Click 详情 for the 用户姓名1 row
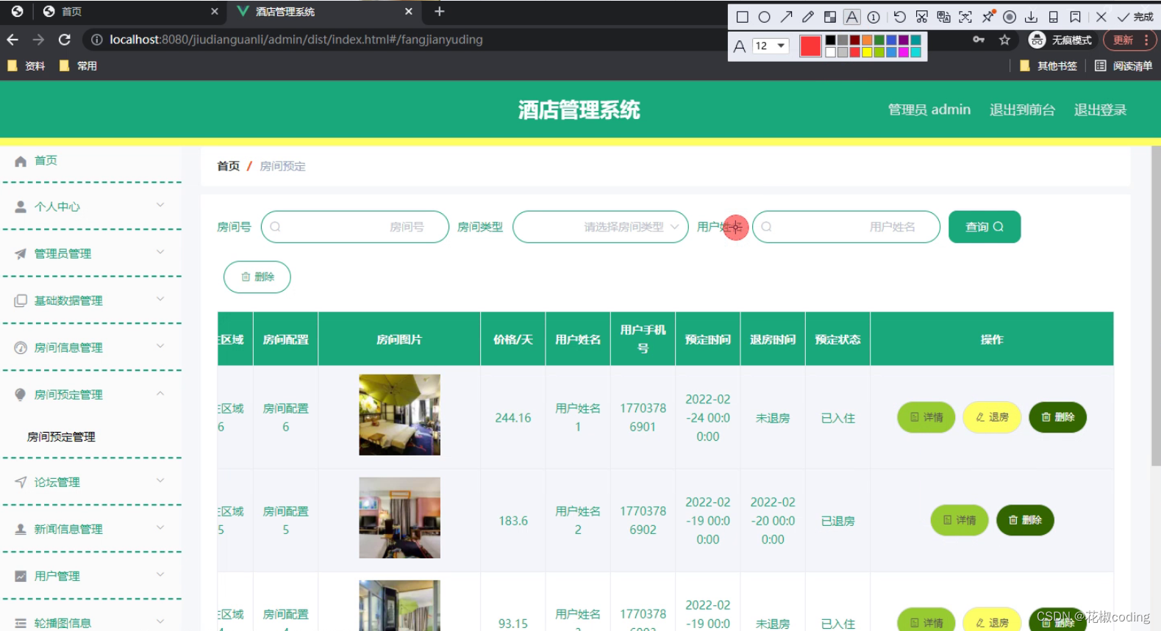The image size is (1161, 631). tap(926, 417)
